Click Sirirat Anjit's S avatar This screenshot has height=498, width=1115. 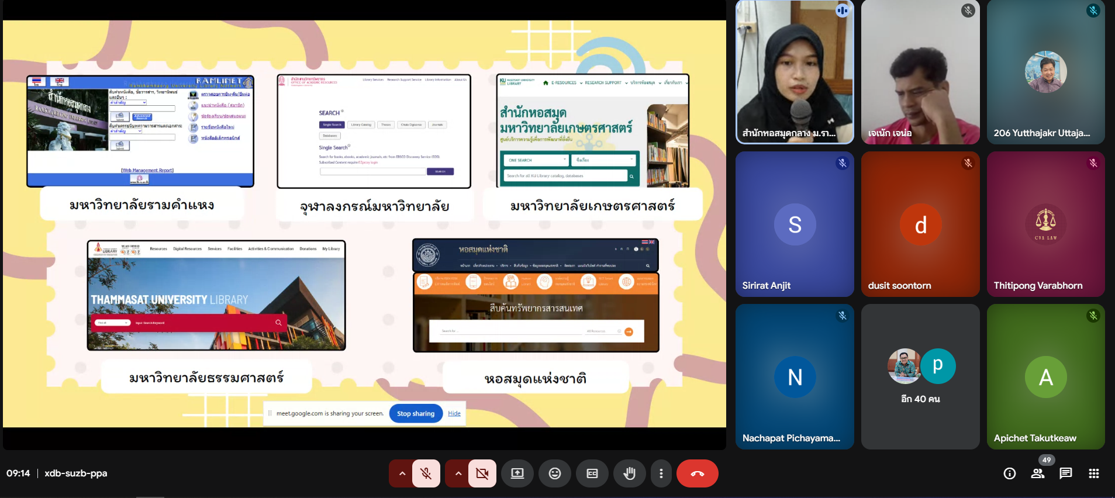tap(795, 224)
